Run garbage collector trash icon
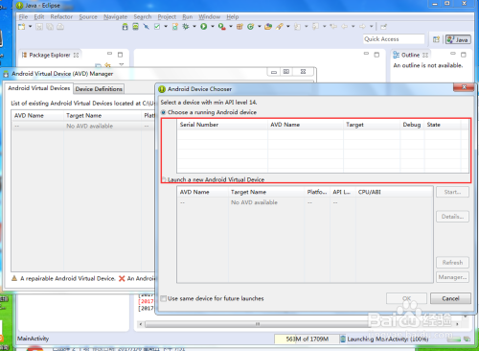479x351 pixels. (x=343, y=339)
